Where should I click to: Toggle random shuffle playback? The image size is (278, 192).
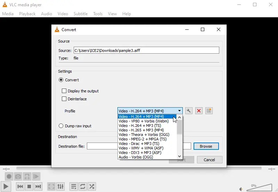92,186
